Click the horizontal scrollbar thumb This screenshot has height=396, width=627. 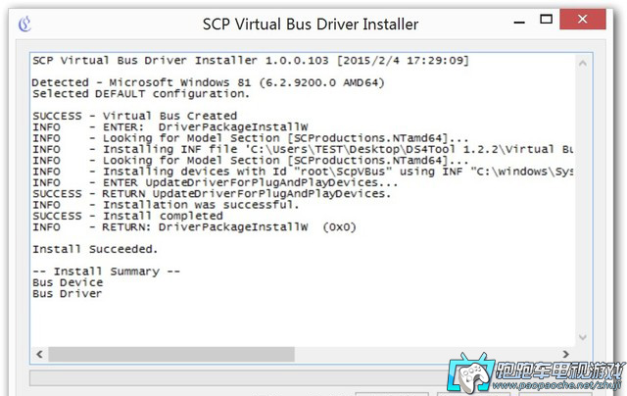pyautogui.click(x=171, y=354)
